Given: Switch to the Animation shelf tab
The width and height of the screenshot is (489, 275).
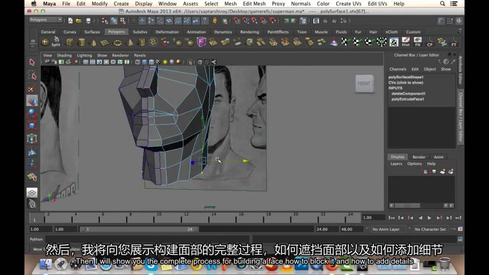Looking at the screenshot, I should click(x=196, y=32).
